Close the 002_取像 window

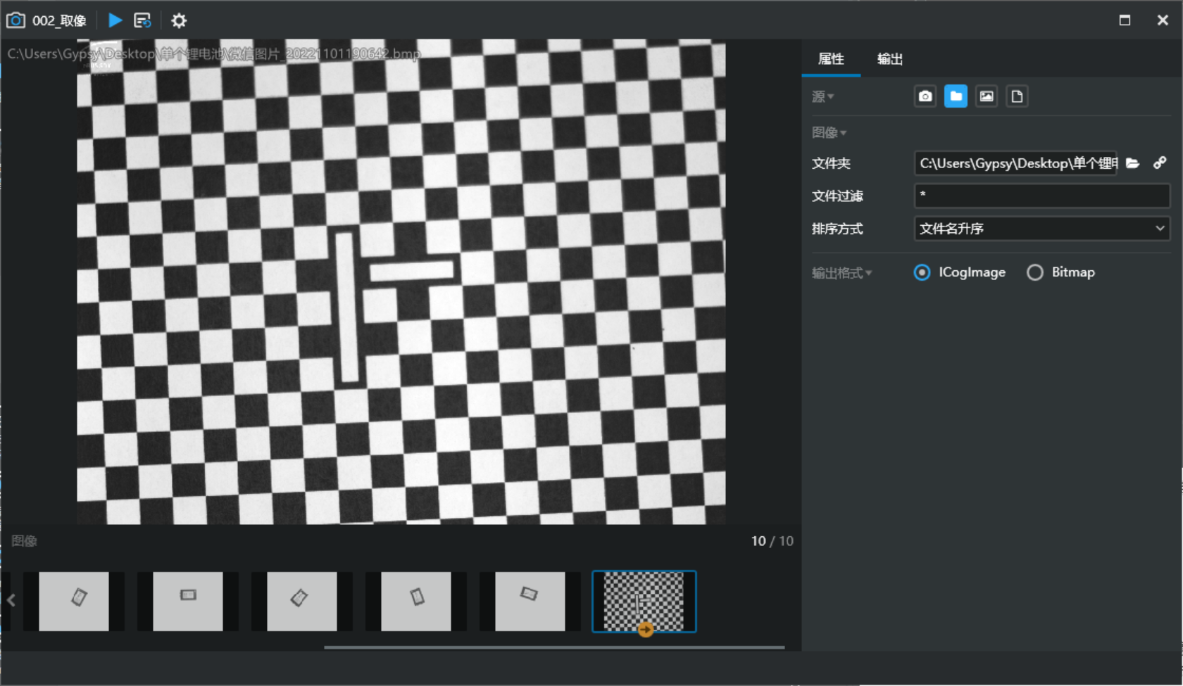1163,20
